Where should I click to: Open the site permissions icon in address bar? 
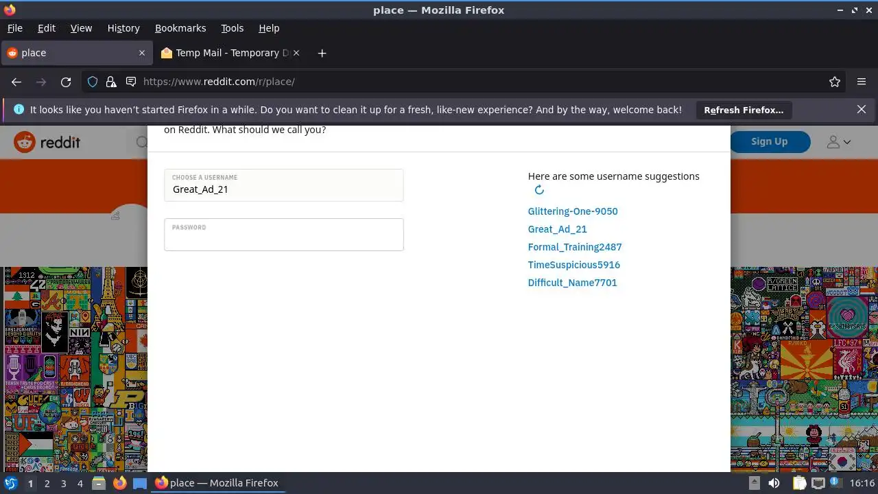(130, 82)
